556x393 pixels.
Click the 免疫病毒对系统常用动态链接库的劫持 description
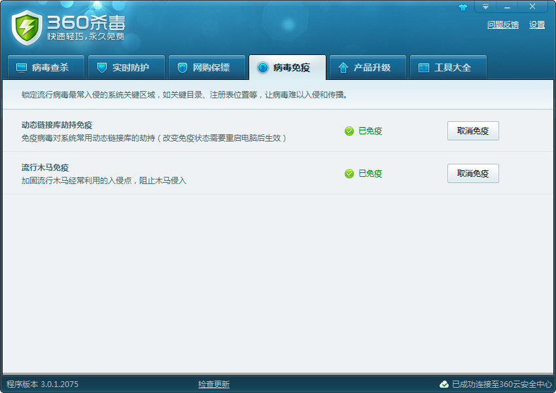pyautogui.click(x=154, y=138)
